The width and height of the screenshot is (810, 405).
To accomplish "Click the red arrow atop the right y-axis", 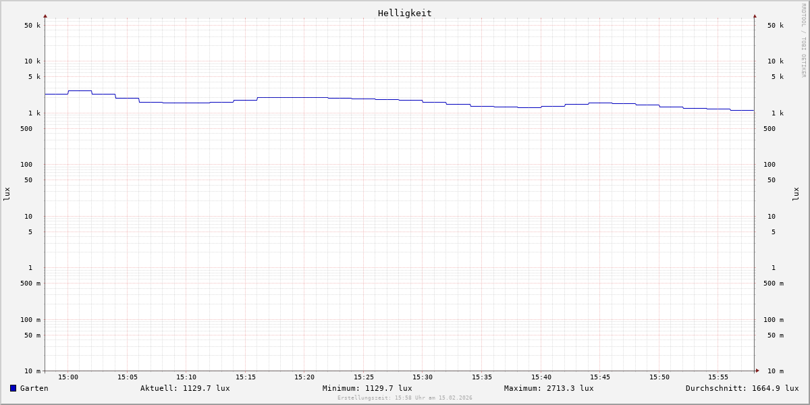I will (x=755, y=16).
